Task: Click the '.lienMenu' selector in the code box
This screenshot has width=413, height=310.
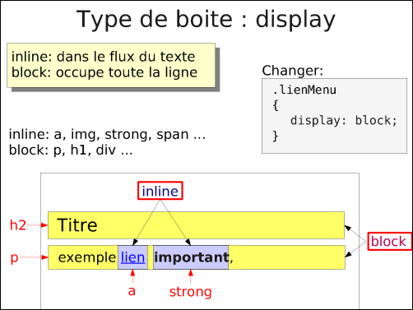Action: [304, 90]
